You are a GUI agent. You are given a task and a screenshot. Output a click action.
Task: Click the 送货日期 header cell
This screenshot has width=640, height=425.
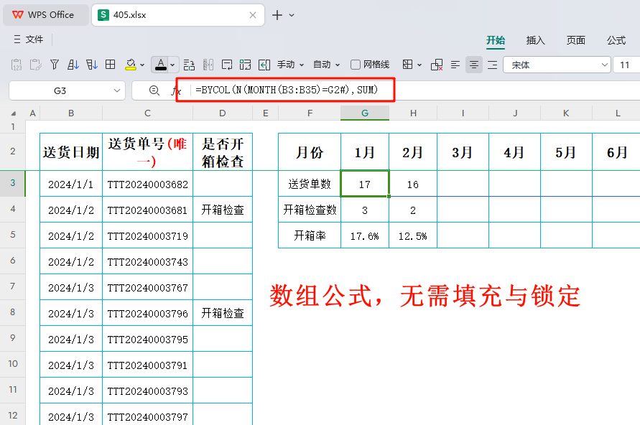click(x=71, y=151)
